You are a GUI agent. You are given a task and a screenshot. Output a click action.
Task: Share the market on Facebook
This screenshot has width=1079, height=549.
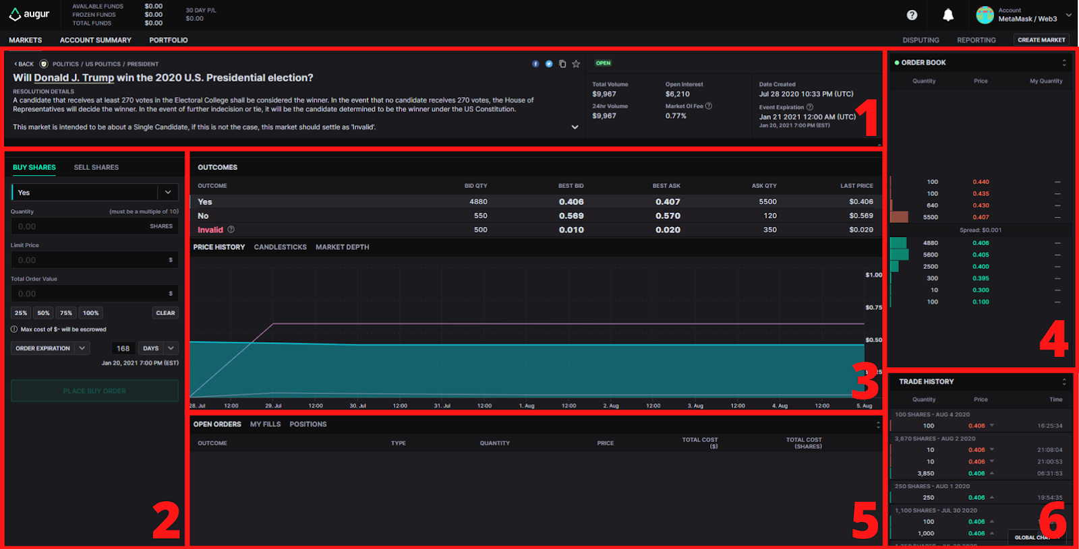(535, 64)
